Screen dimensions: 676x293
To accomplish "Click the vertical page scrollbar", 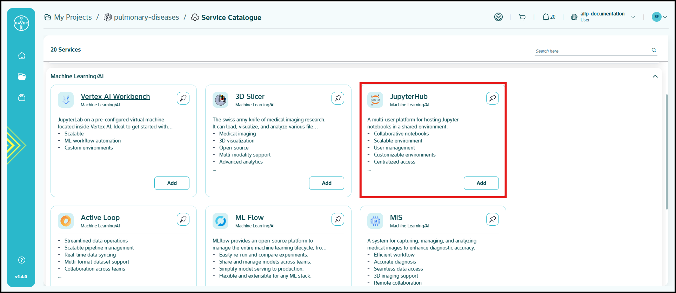I will click(667, 152).
